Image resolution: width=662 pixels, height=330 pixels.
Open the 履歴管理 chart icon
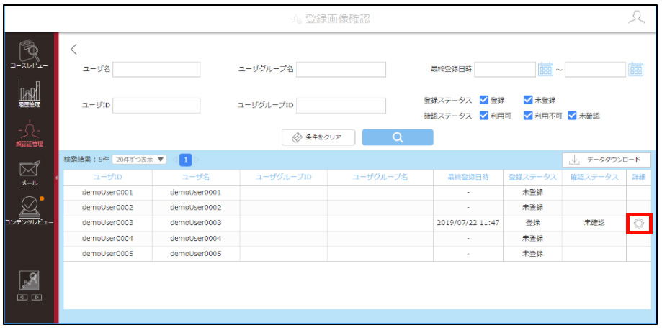point(29,93)
